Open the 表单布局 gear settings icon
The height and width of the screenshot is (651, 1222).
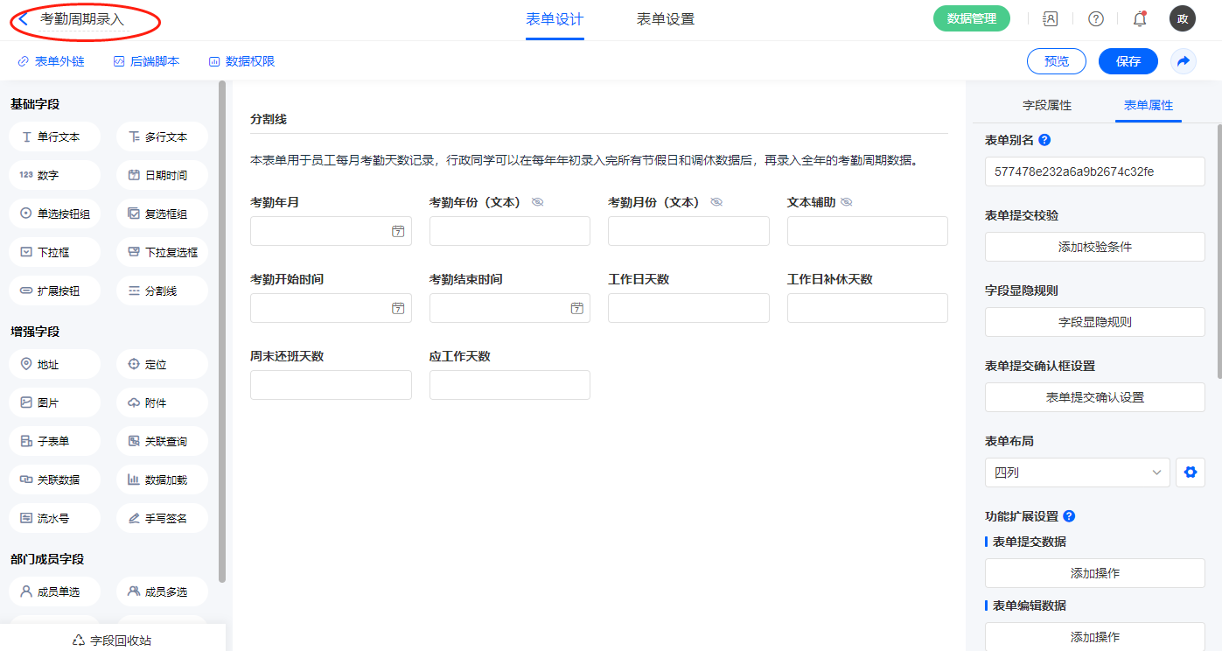pos(1190,472)
